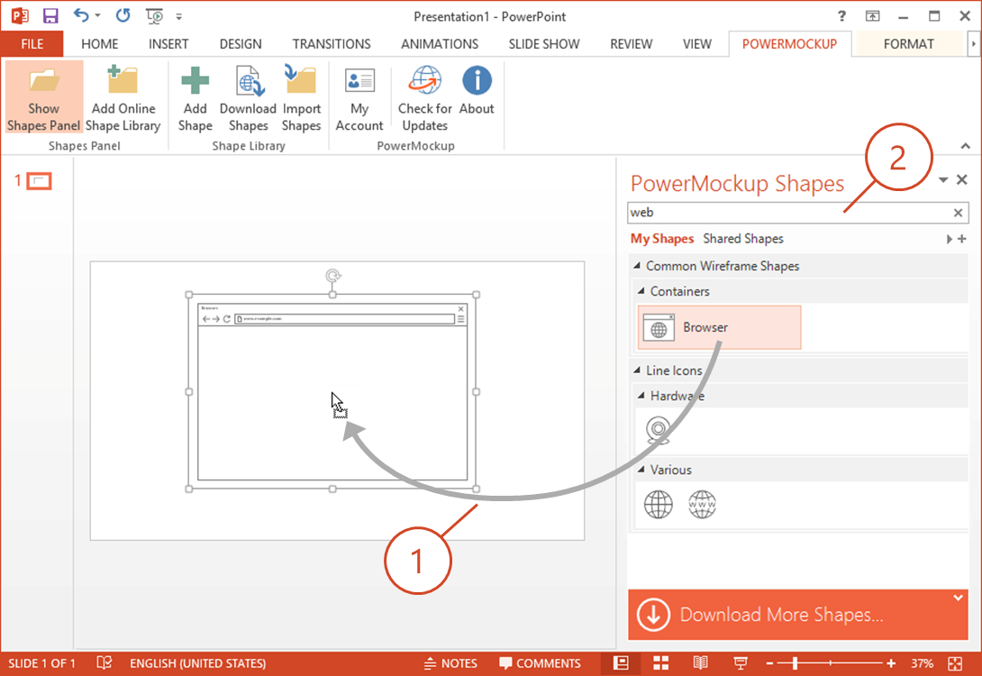This screenshot has width=982, height=676.
Task: Toggle the Comments pane
Action: 540,662
